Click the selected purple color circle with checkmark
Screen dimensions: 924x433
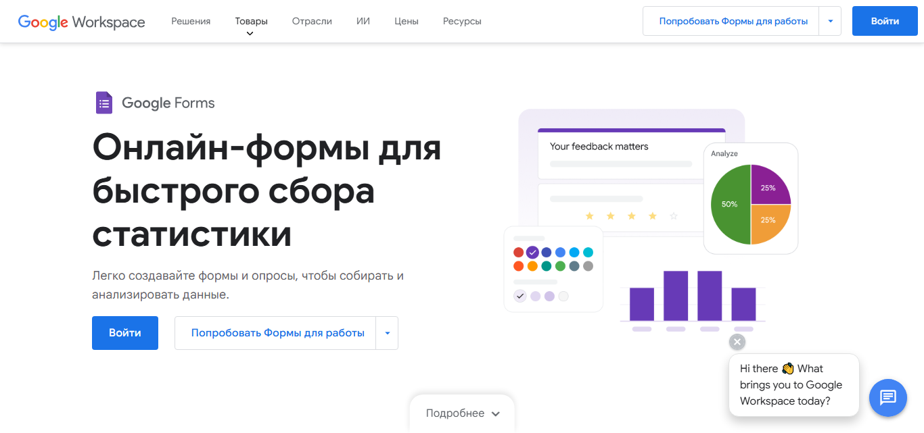pyautogui.click(x=532, y=252)
